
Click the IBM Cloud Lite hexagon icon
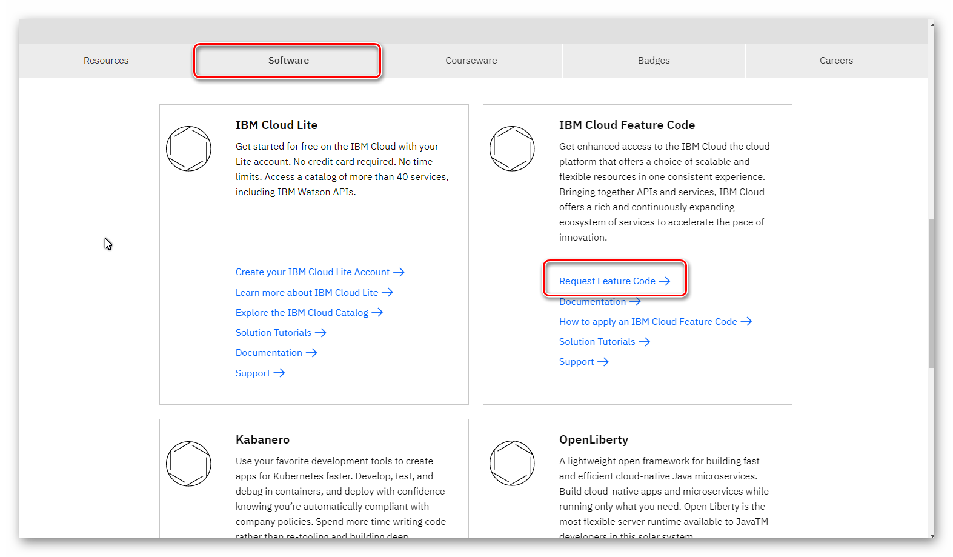point(188,148)
